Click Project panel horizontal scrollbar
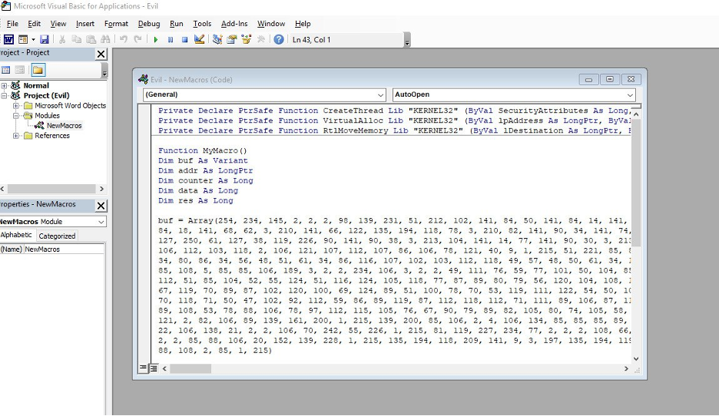Image resolution: width=719 pixels, height=416 pixels. (x=51, y=189)
